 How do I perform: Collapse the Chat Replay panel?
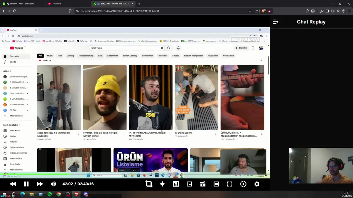[x=276, y=22]
